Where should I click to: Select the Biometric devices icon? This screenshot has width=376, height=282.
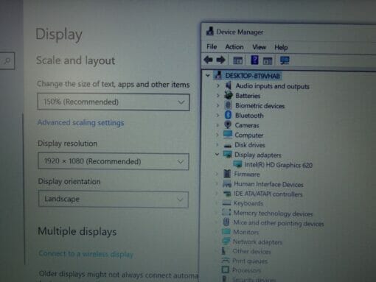click(228, 105)
